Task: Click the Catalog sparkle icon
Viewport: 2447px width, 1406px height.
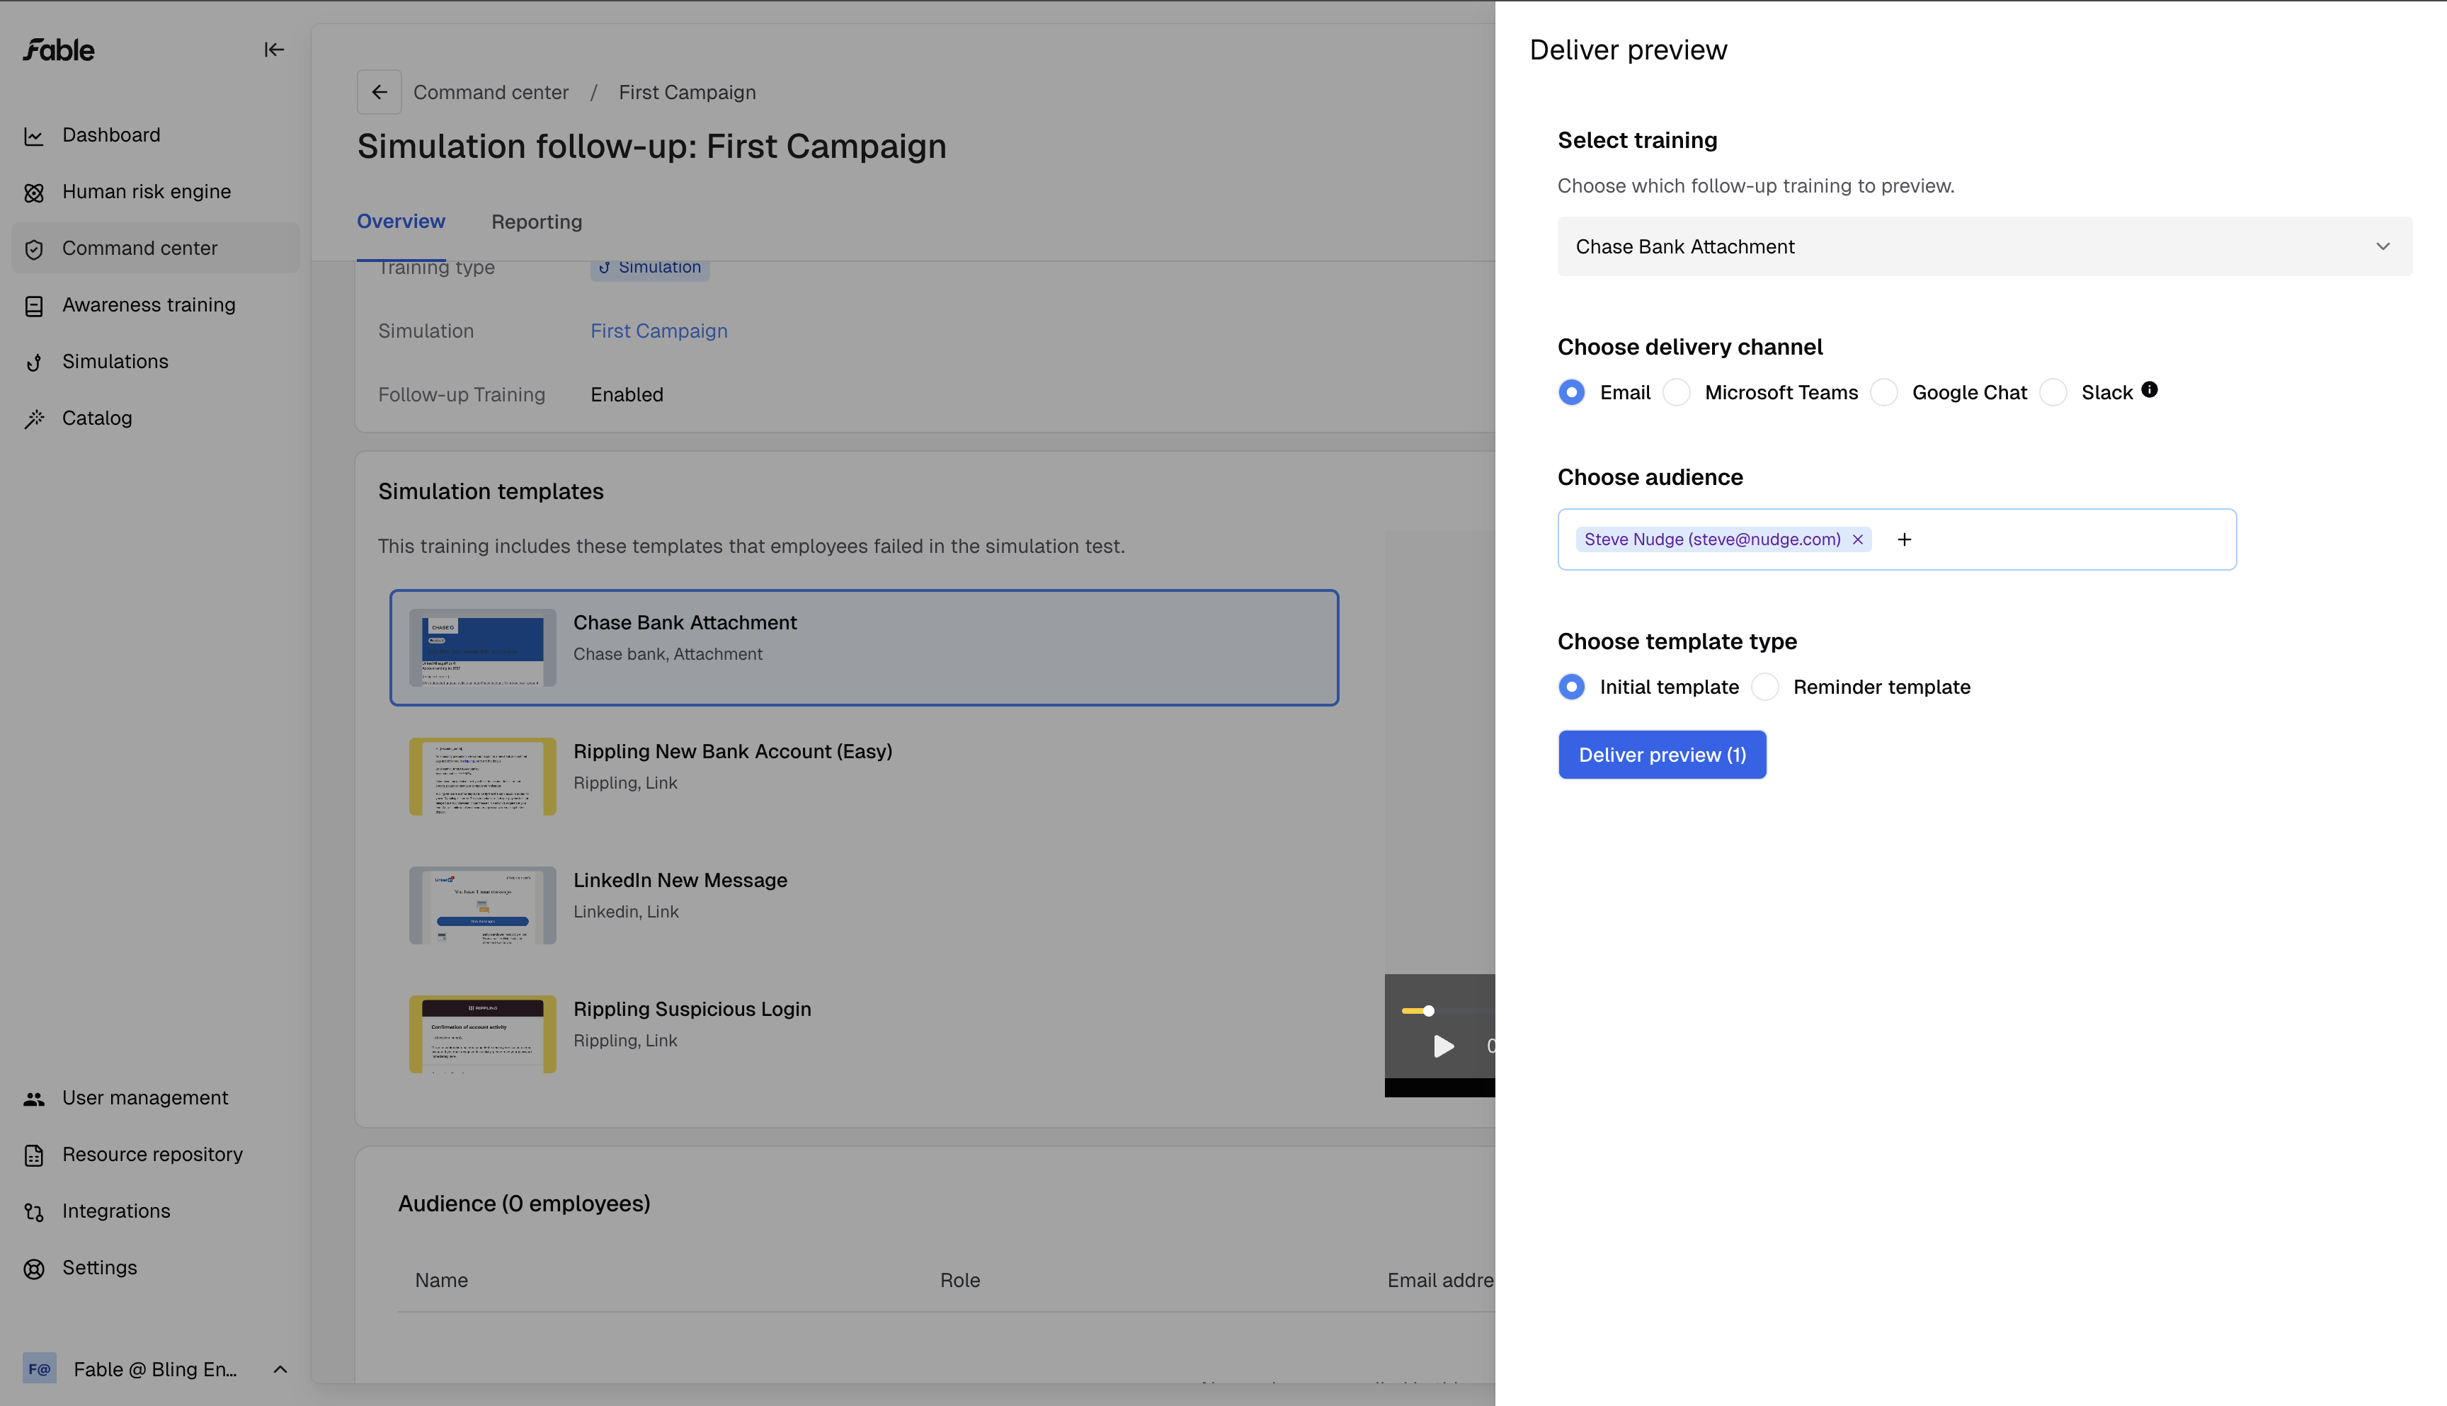Action: tap(34, 419)
